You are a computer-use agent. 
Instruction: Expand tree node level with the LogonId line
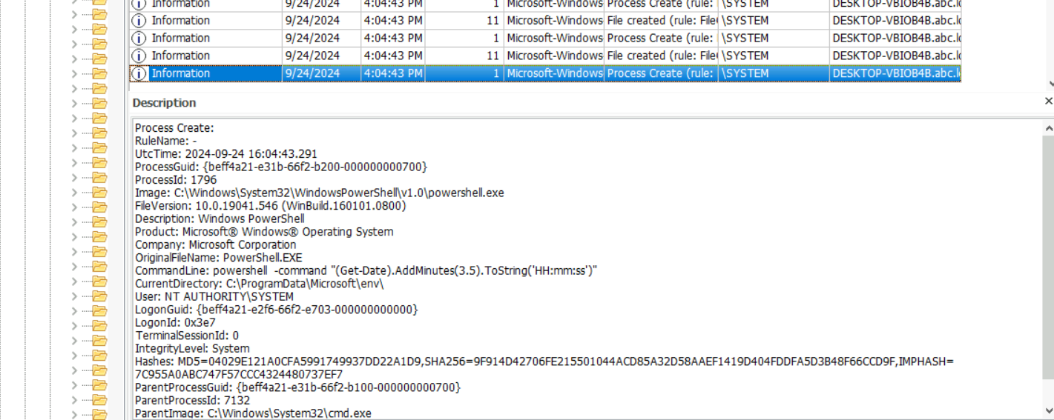[74, 326]
